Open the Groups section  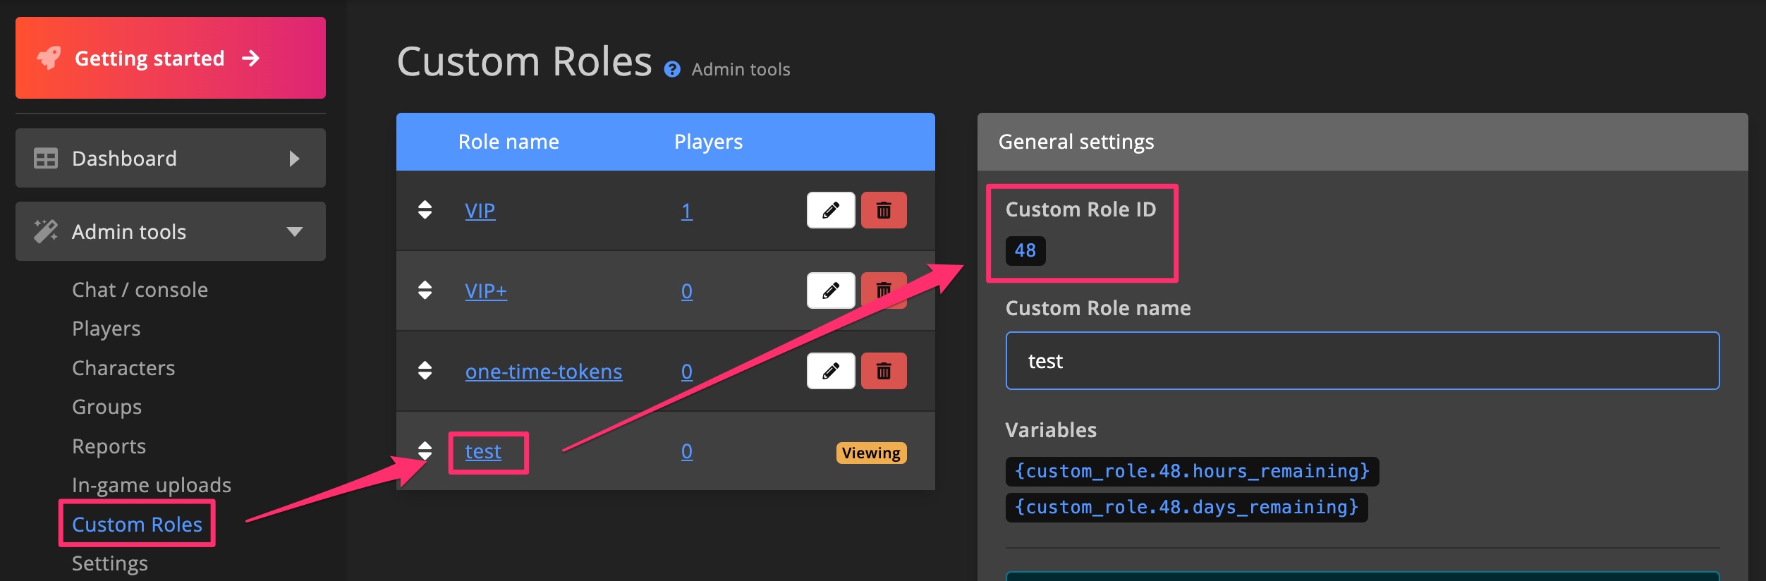tap(106, 407)
